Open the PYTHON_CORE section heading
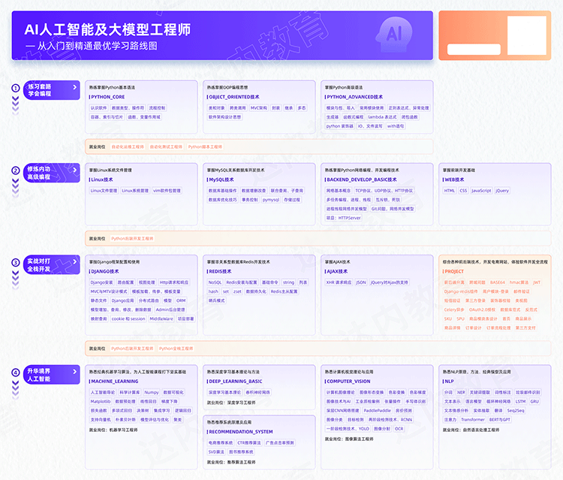563x480 pixels. 107,97
